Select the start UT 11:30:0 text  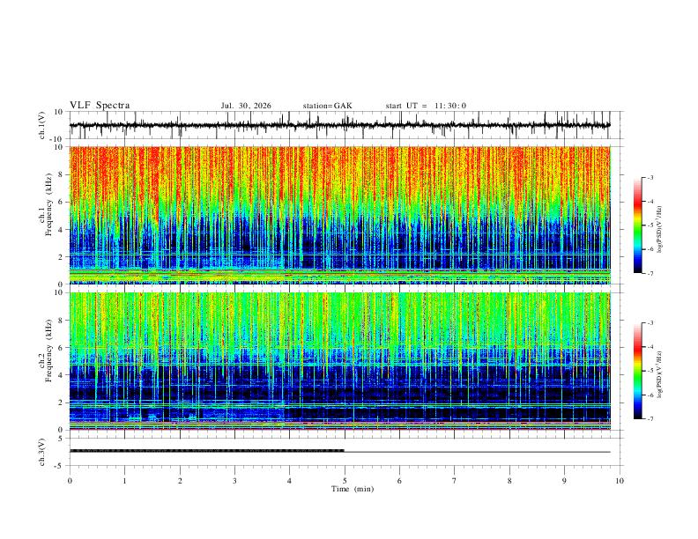[x=426, y=106]
